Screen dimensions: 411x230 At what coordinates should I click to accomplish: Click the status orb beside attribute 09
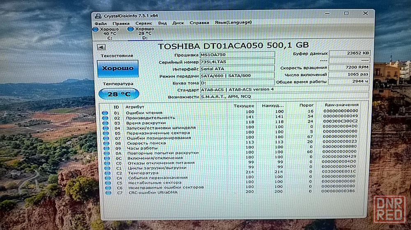[x=105, y=148]
